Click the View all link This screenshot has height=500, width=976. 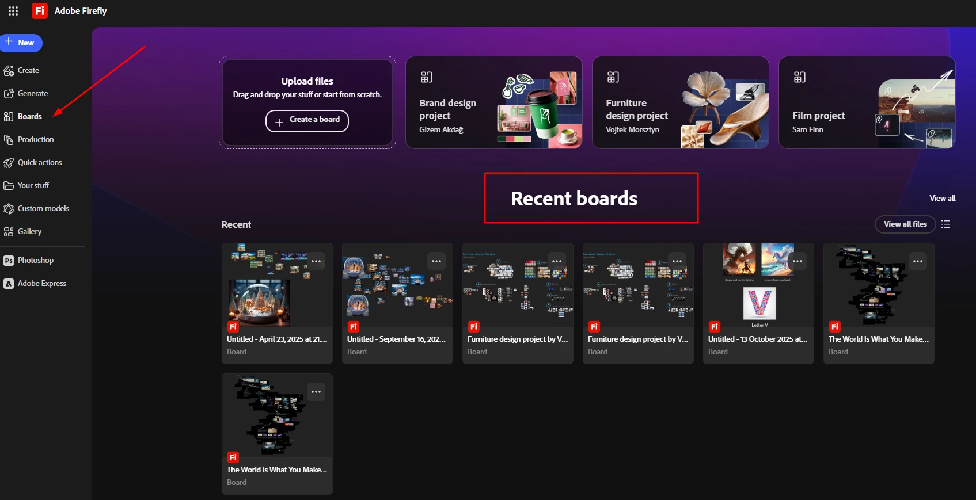point(942,198)
